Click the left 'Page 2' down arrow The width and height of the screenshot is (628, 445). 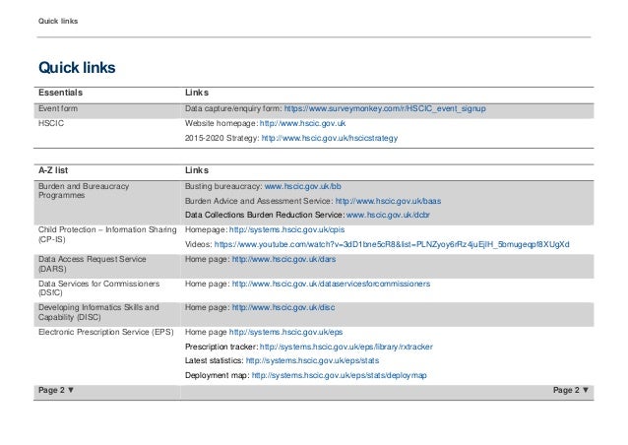(71, 390)
